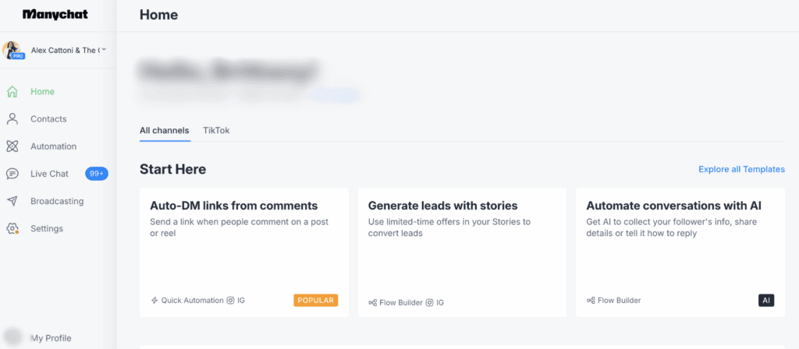Click the Flow Builder icon on the AI card
799x349 pixels.
(x=591, y=301)
